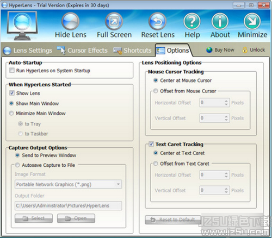Select the Options tab

(173, 51)
